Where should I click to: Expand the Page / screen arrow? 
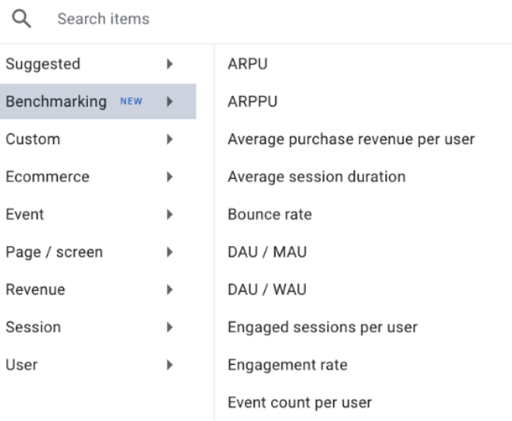[x=170, y=252]
